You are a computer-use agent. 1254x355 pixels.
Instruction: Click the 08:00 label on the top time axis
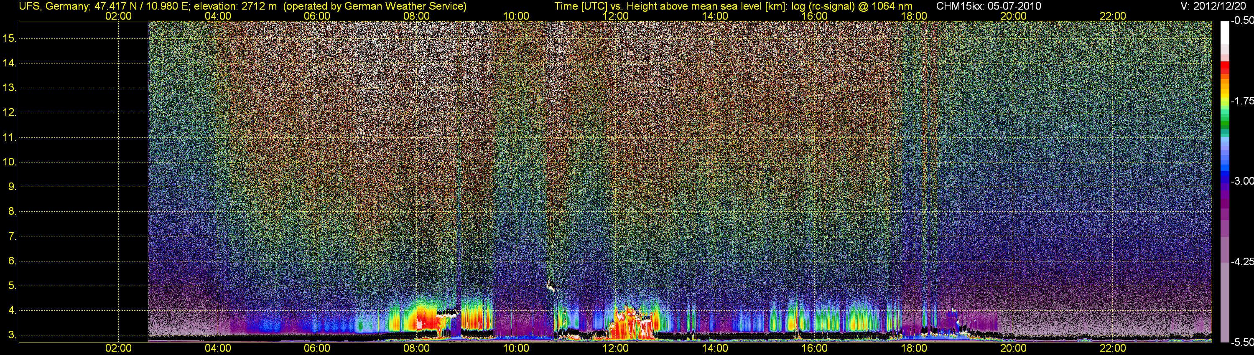[417, 16]
